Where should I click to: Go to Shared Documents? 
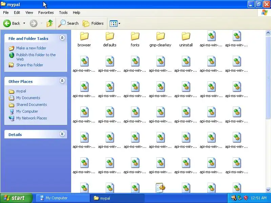point(32,105)
